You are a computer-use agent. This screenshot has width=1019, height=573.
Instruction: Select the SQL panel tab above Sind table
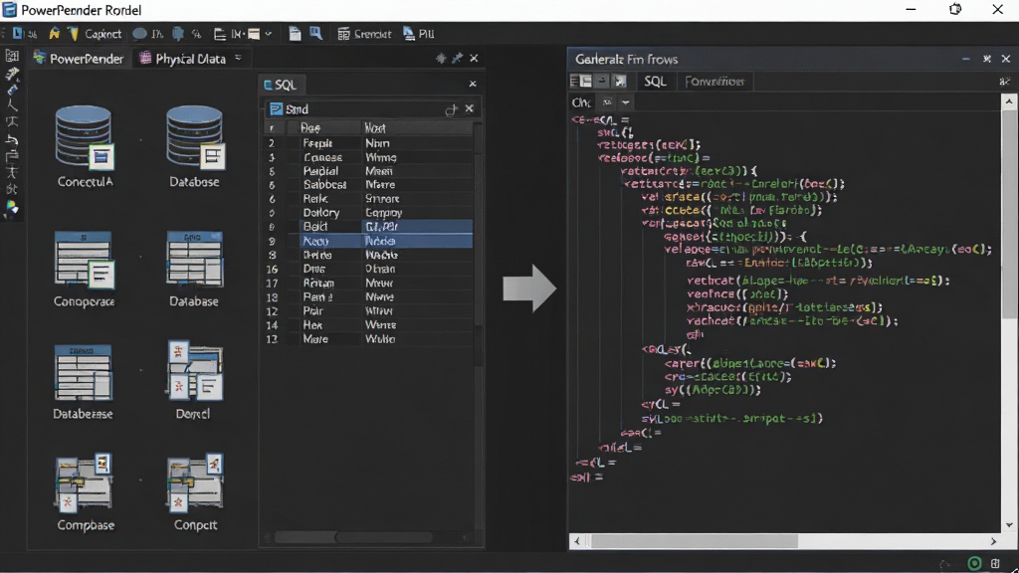pyautogui.click(x=280, y=85)
